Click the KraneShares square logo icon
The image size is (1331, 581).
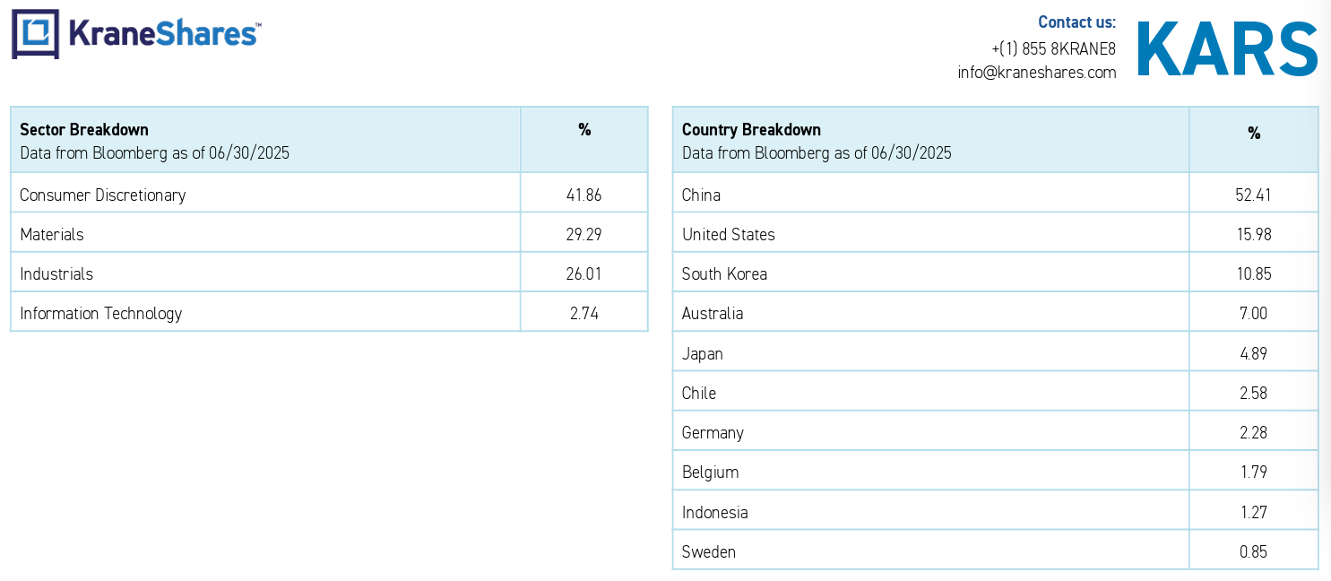(x=36, y=34)
